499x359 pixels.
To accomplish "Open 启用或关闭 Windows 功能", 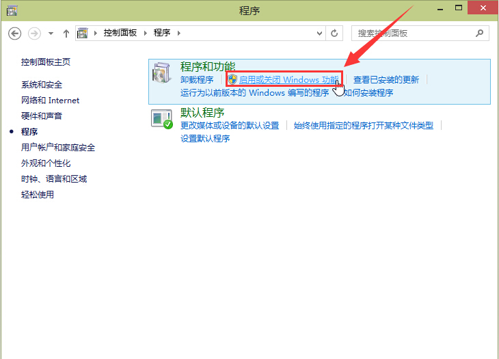I will point(288,80).
